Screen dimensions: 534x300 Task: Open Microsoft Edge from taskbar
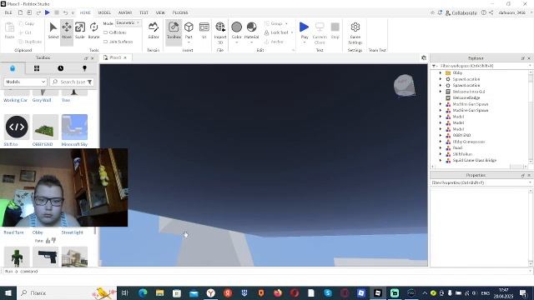pos(143,292)
